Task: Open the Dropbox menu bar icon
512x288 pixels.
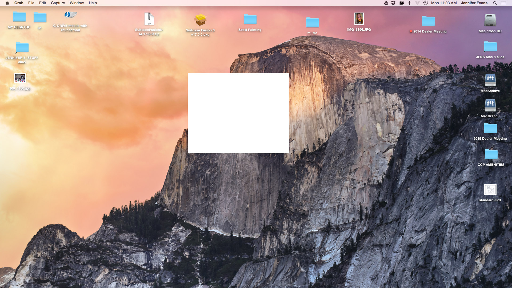Action: click(393, 3)
